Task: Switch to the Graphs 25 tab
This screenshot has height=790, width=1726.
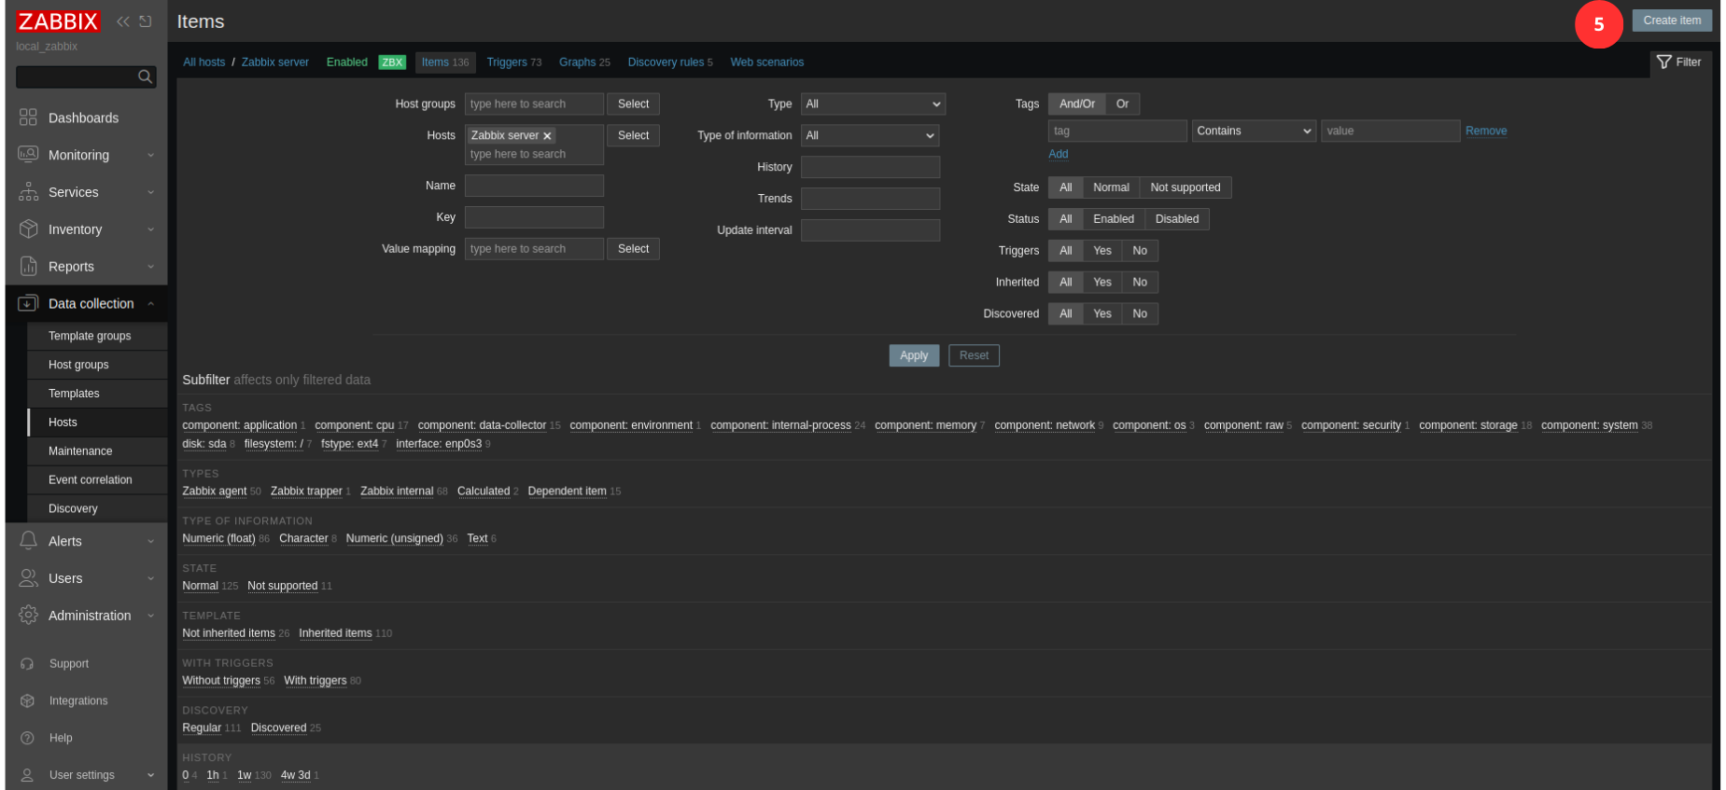Action: point(584,62)
